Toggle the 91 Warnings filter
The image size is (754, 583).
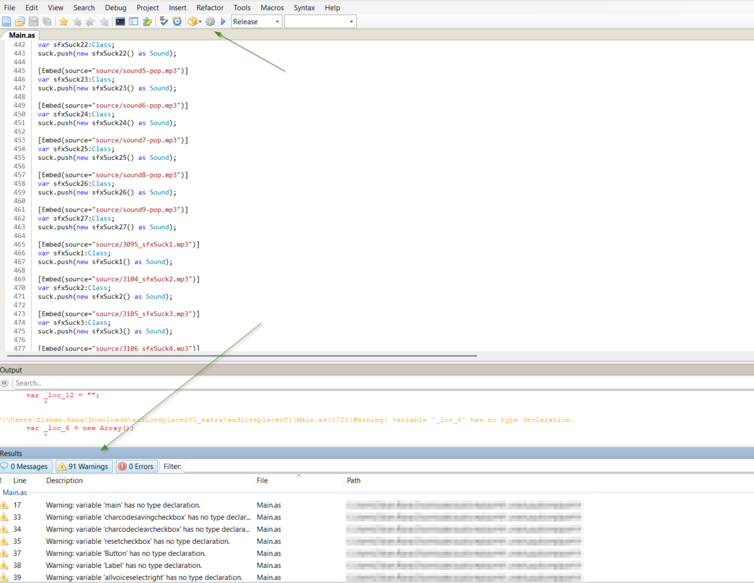pos(84,467)
